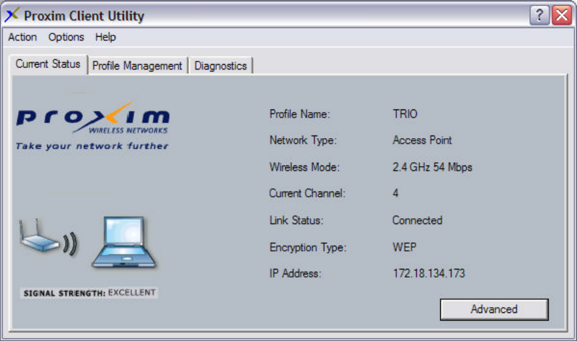577x341 pixels.
Task: Click the profile name value TRIO
Action: (x=405, y=114)
